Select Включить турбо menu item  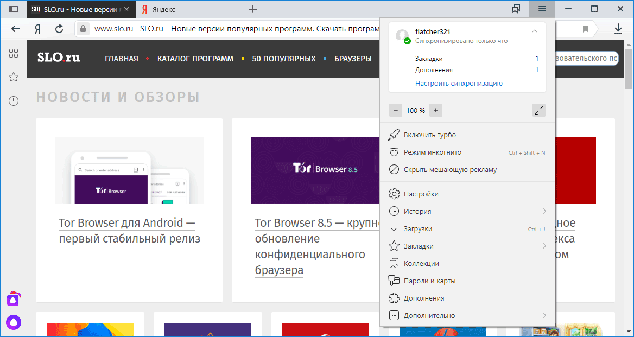467,135
